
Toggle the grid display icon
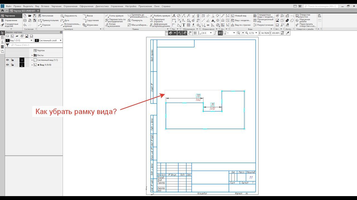click(195, 33)
